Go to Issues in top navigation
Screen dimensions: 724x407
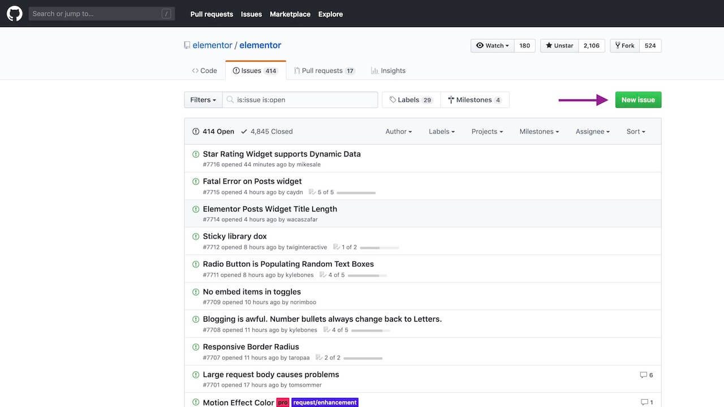pos(251,14)
